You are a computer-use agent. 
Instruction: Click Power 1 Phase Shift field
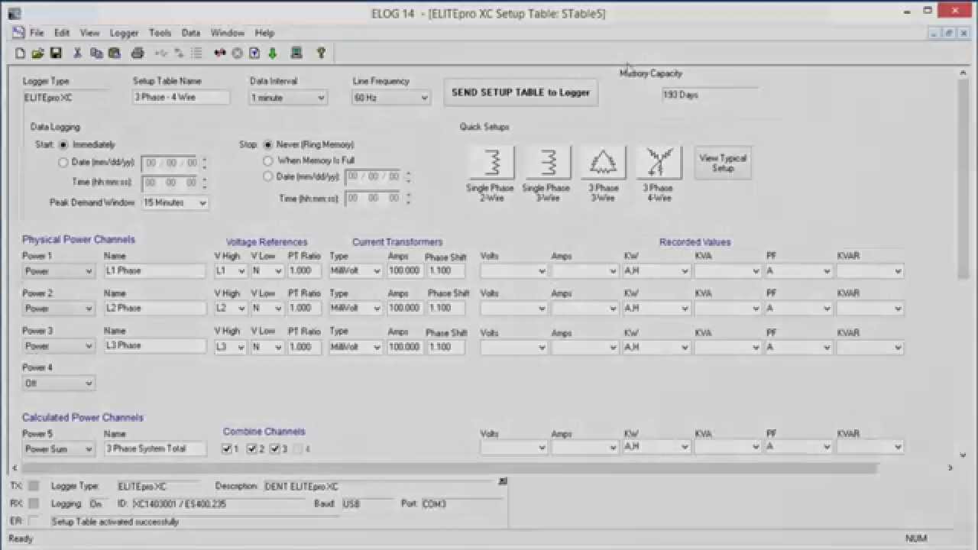click(x=446, y=271)
